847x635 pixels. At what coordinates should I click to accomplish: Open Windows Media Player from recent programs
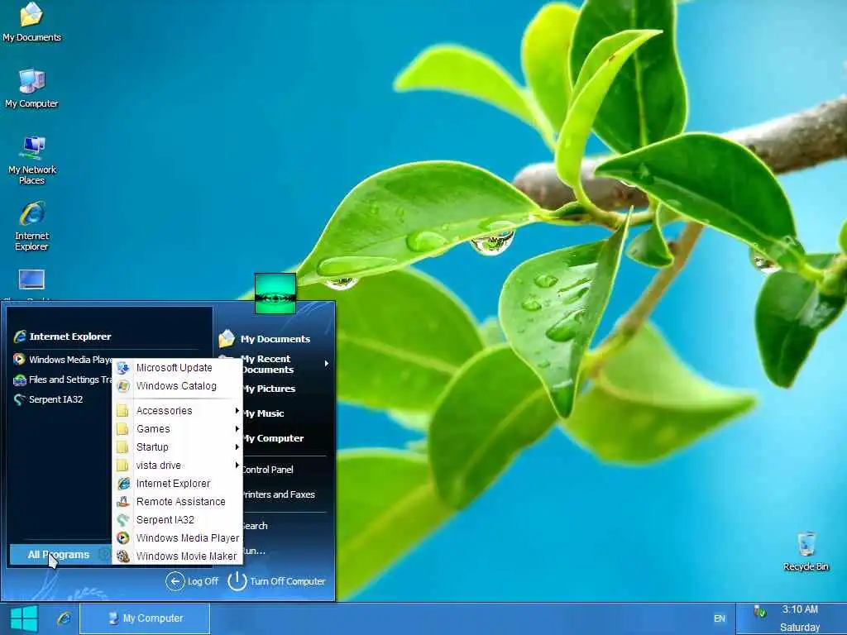62,360
